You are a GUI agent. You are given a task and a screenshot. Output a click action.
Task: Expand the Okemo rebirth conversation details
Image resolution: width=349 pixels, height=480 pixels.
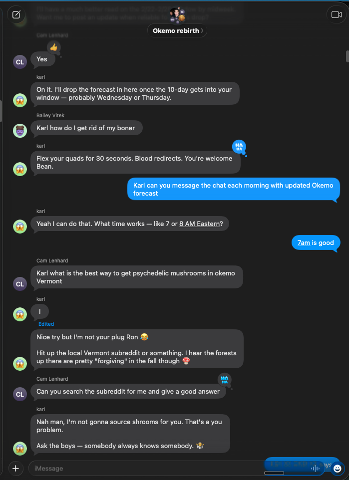pyautogui.click(x=177, y=30)
